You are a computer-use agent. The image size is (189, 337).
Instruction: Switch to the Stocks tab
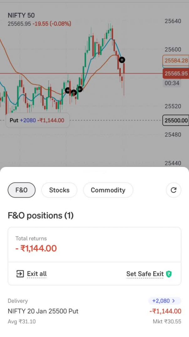point(59,190)
